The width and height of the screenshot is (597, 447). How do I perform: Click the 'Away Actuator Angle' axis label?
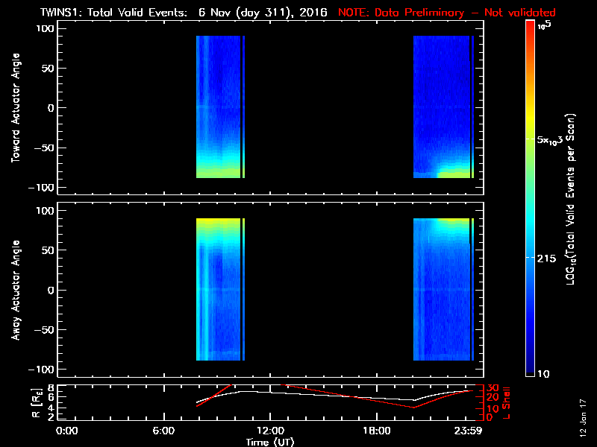(14, 291)
